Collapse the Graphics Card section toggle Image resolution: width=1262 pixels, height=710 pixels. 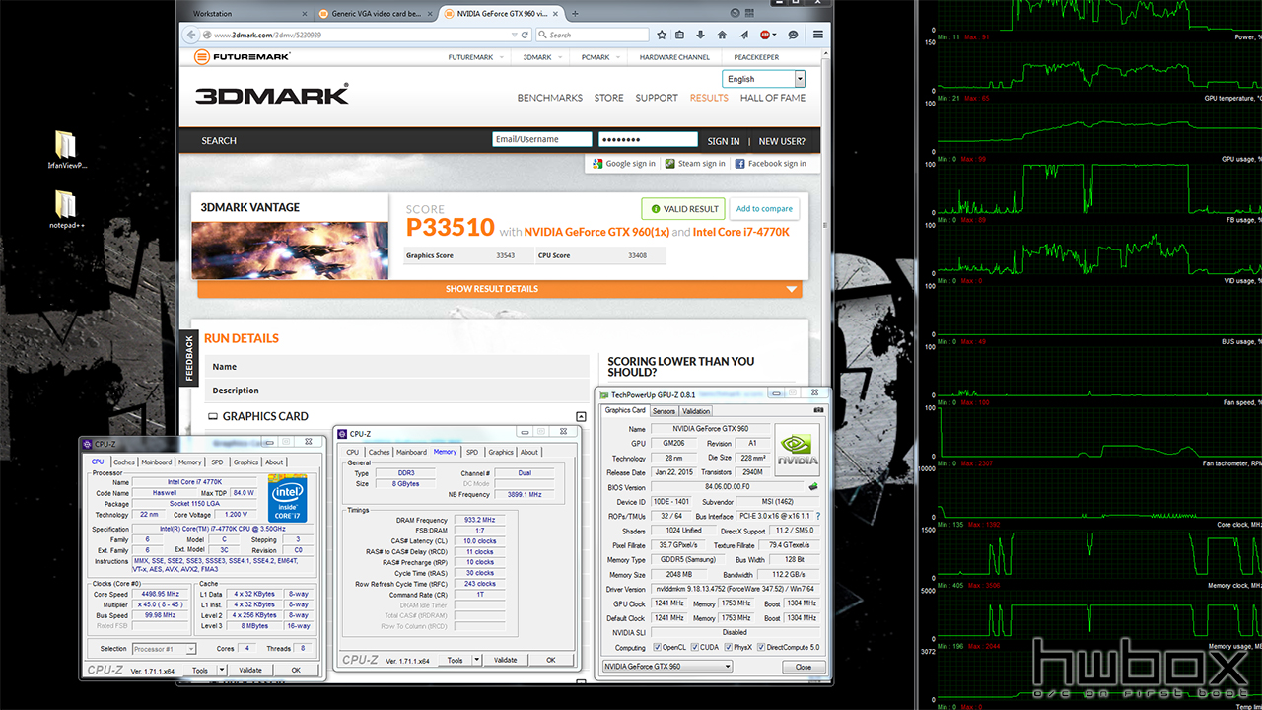click(x=582, y=416)
